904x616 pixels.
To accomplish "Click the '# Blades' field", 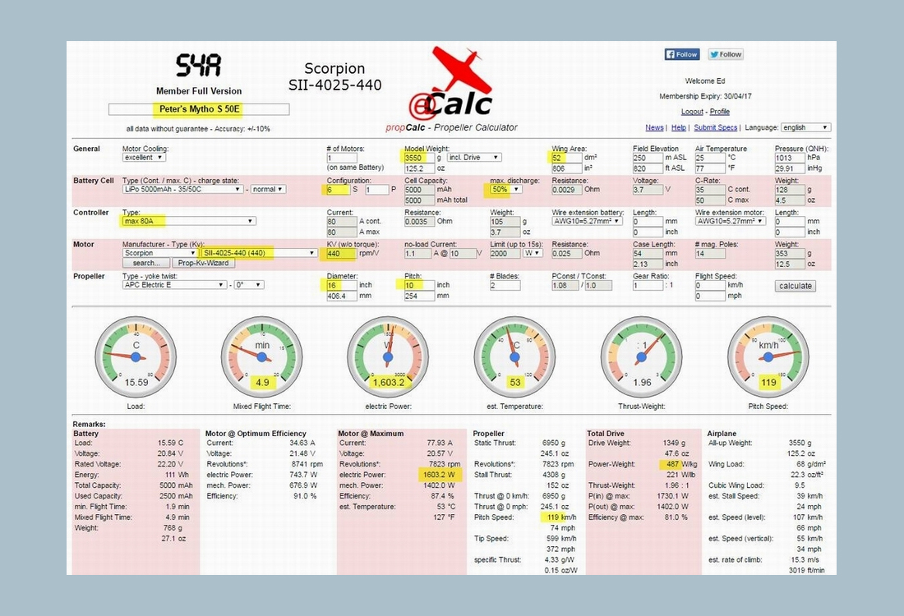I will click(x=505, y=285).
